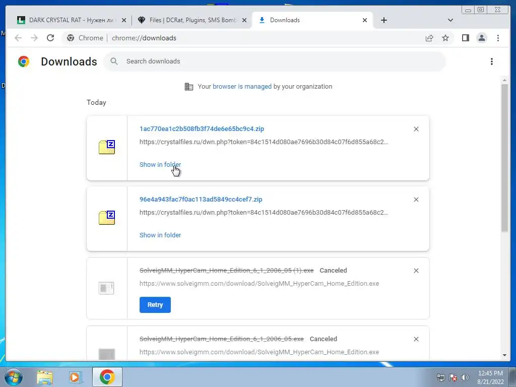
Task: Open the 'browser is managed' link
Action: [242, 87]
